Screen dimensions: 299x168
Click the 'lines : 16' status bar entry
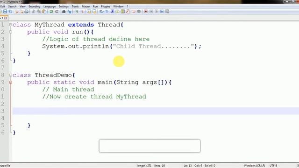click(160, 166)
